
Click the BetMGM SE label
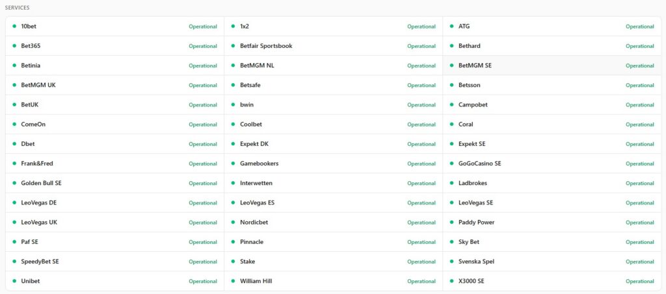pyautogui.click(x=475, y=66)
